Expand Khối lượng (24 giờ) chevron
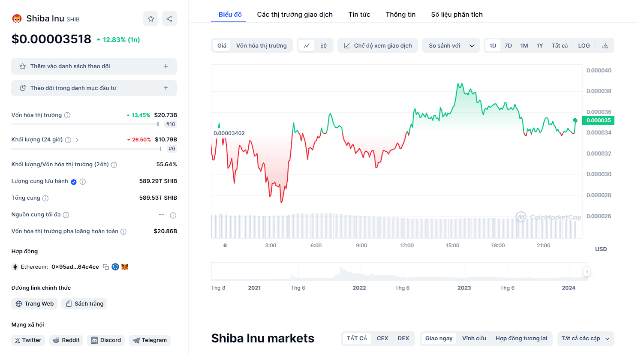Image resolution: width=638 pixels, height=354 pixels. tap(77, 140)
